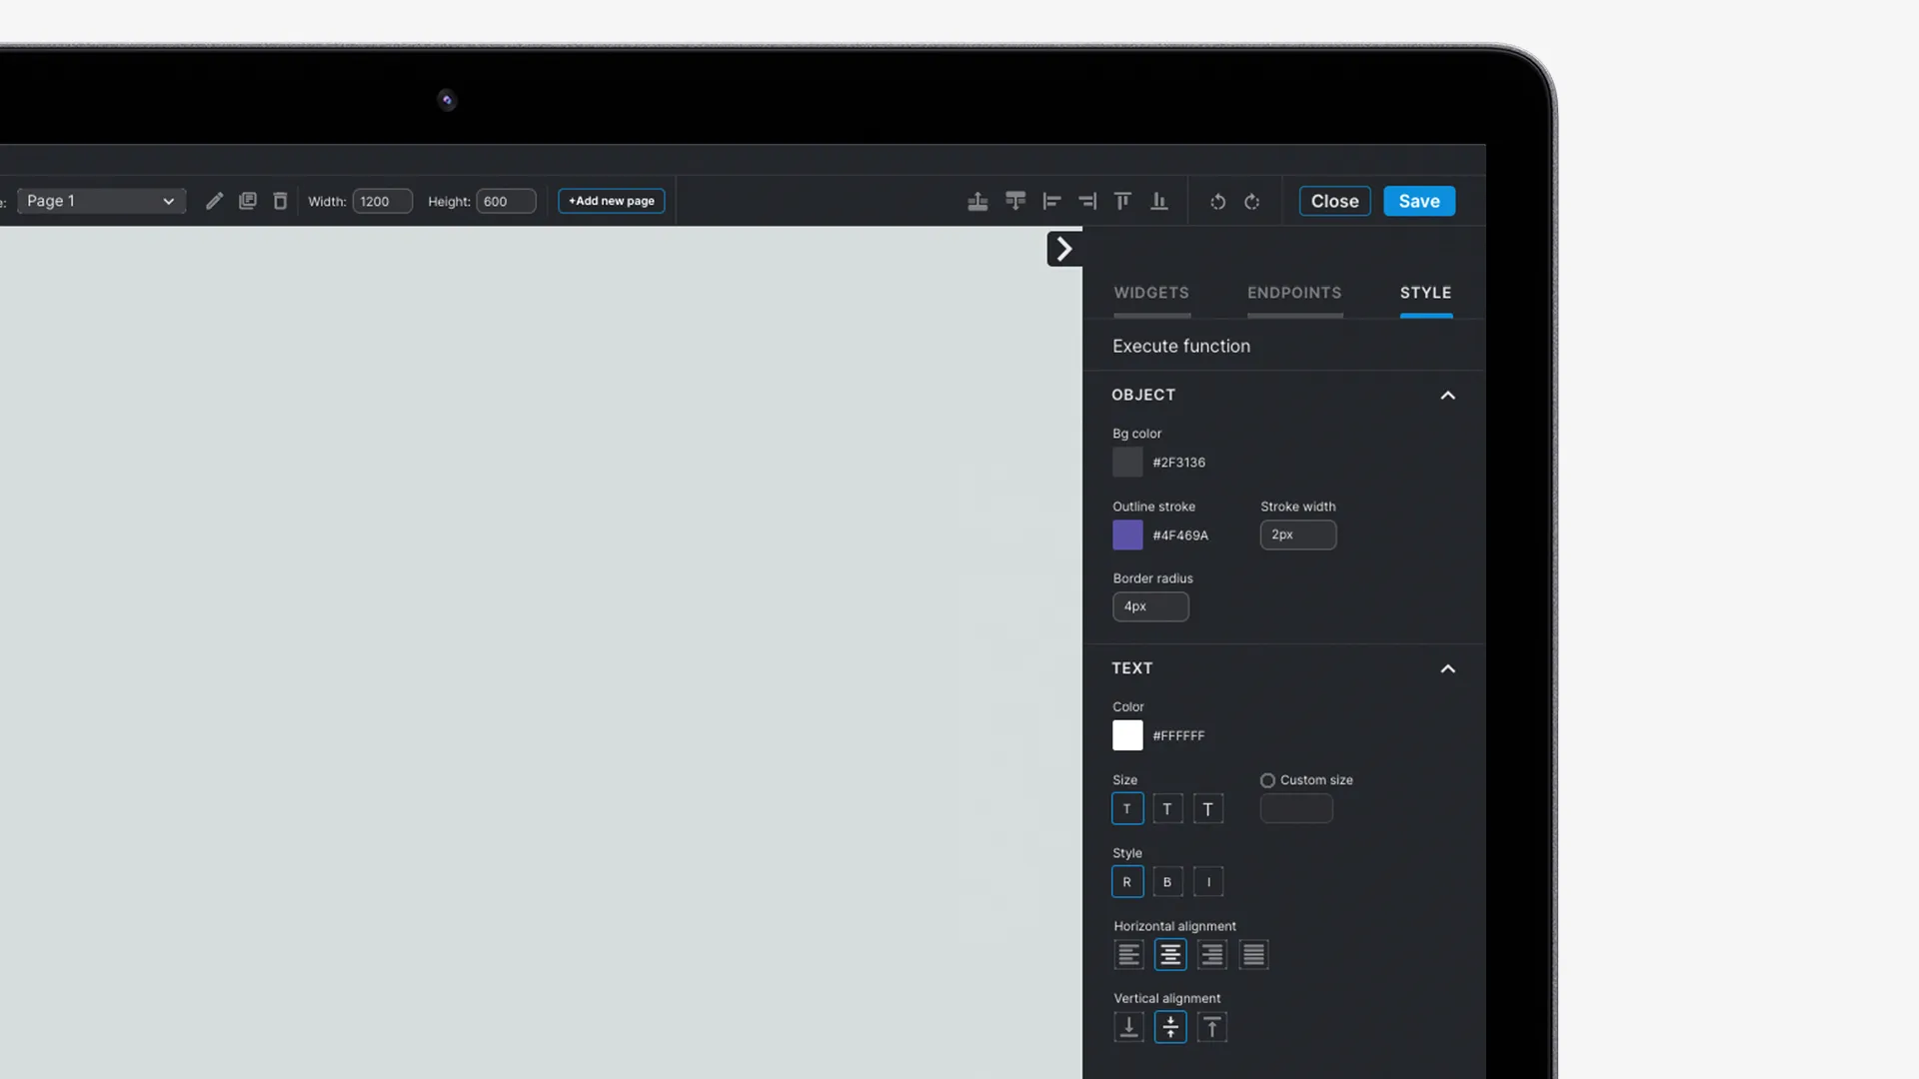The width and height of the screenshot is (1919, 1079).
Task: Select justified horizontal text alignment
Action: pyautogui.click(x=1253, y=955)
